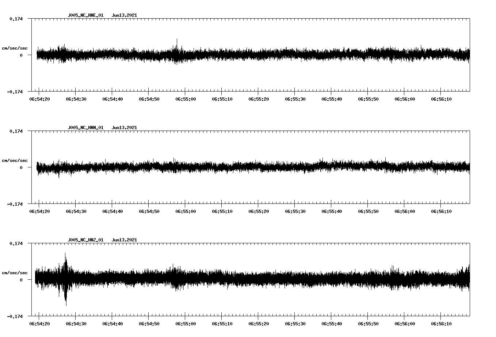Click the -0.174 lower limit on HNE axis
Screen dimensions: 496x337
(15, 92)
